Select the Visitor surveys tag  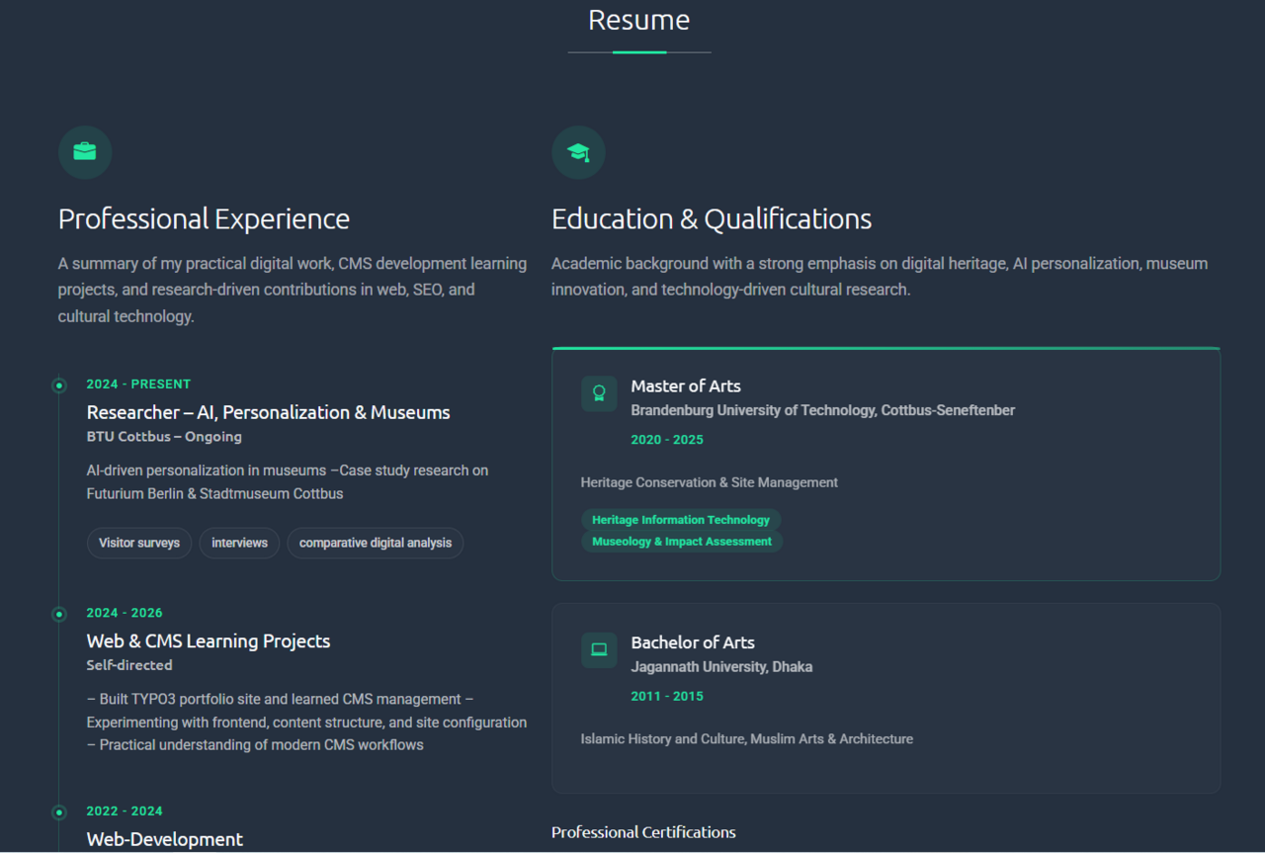[x=139, y=543]
